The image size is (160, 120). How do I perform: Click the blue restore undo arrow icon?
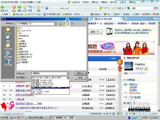30,7
